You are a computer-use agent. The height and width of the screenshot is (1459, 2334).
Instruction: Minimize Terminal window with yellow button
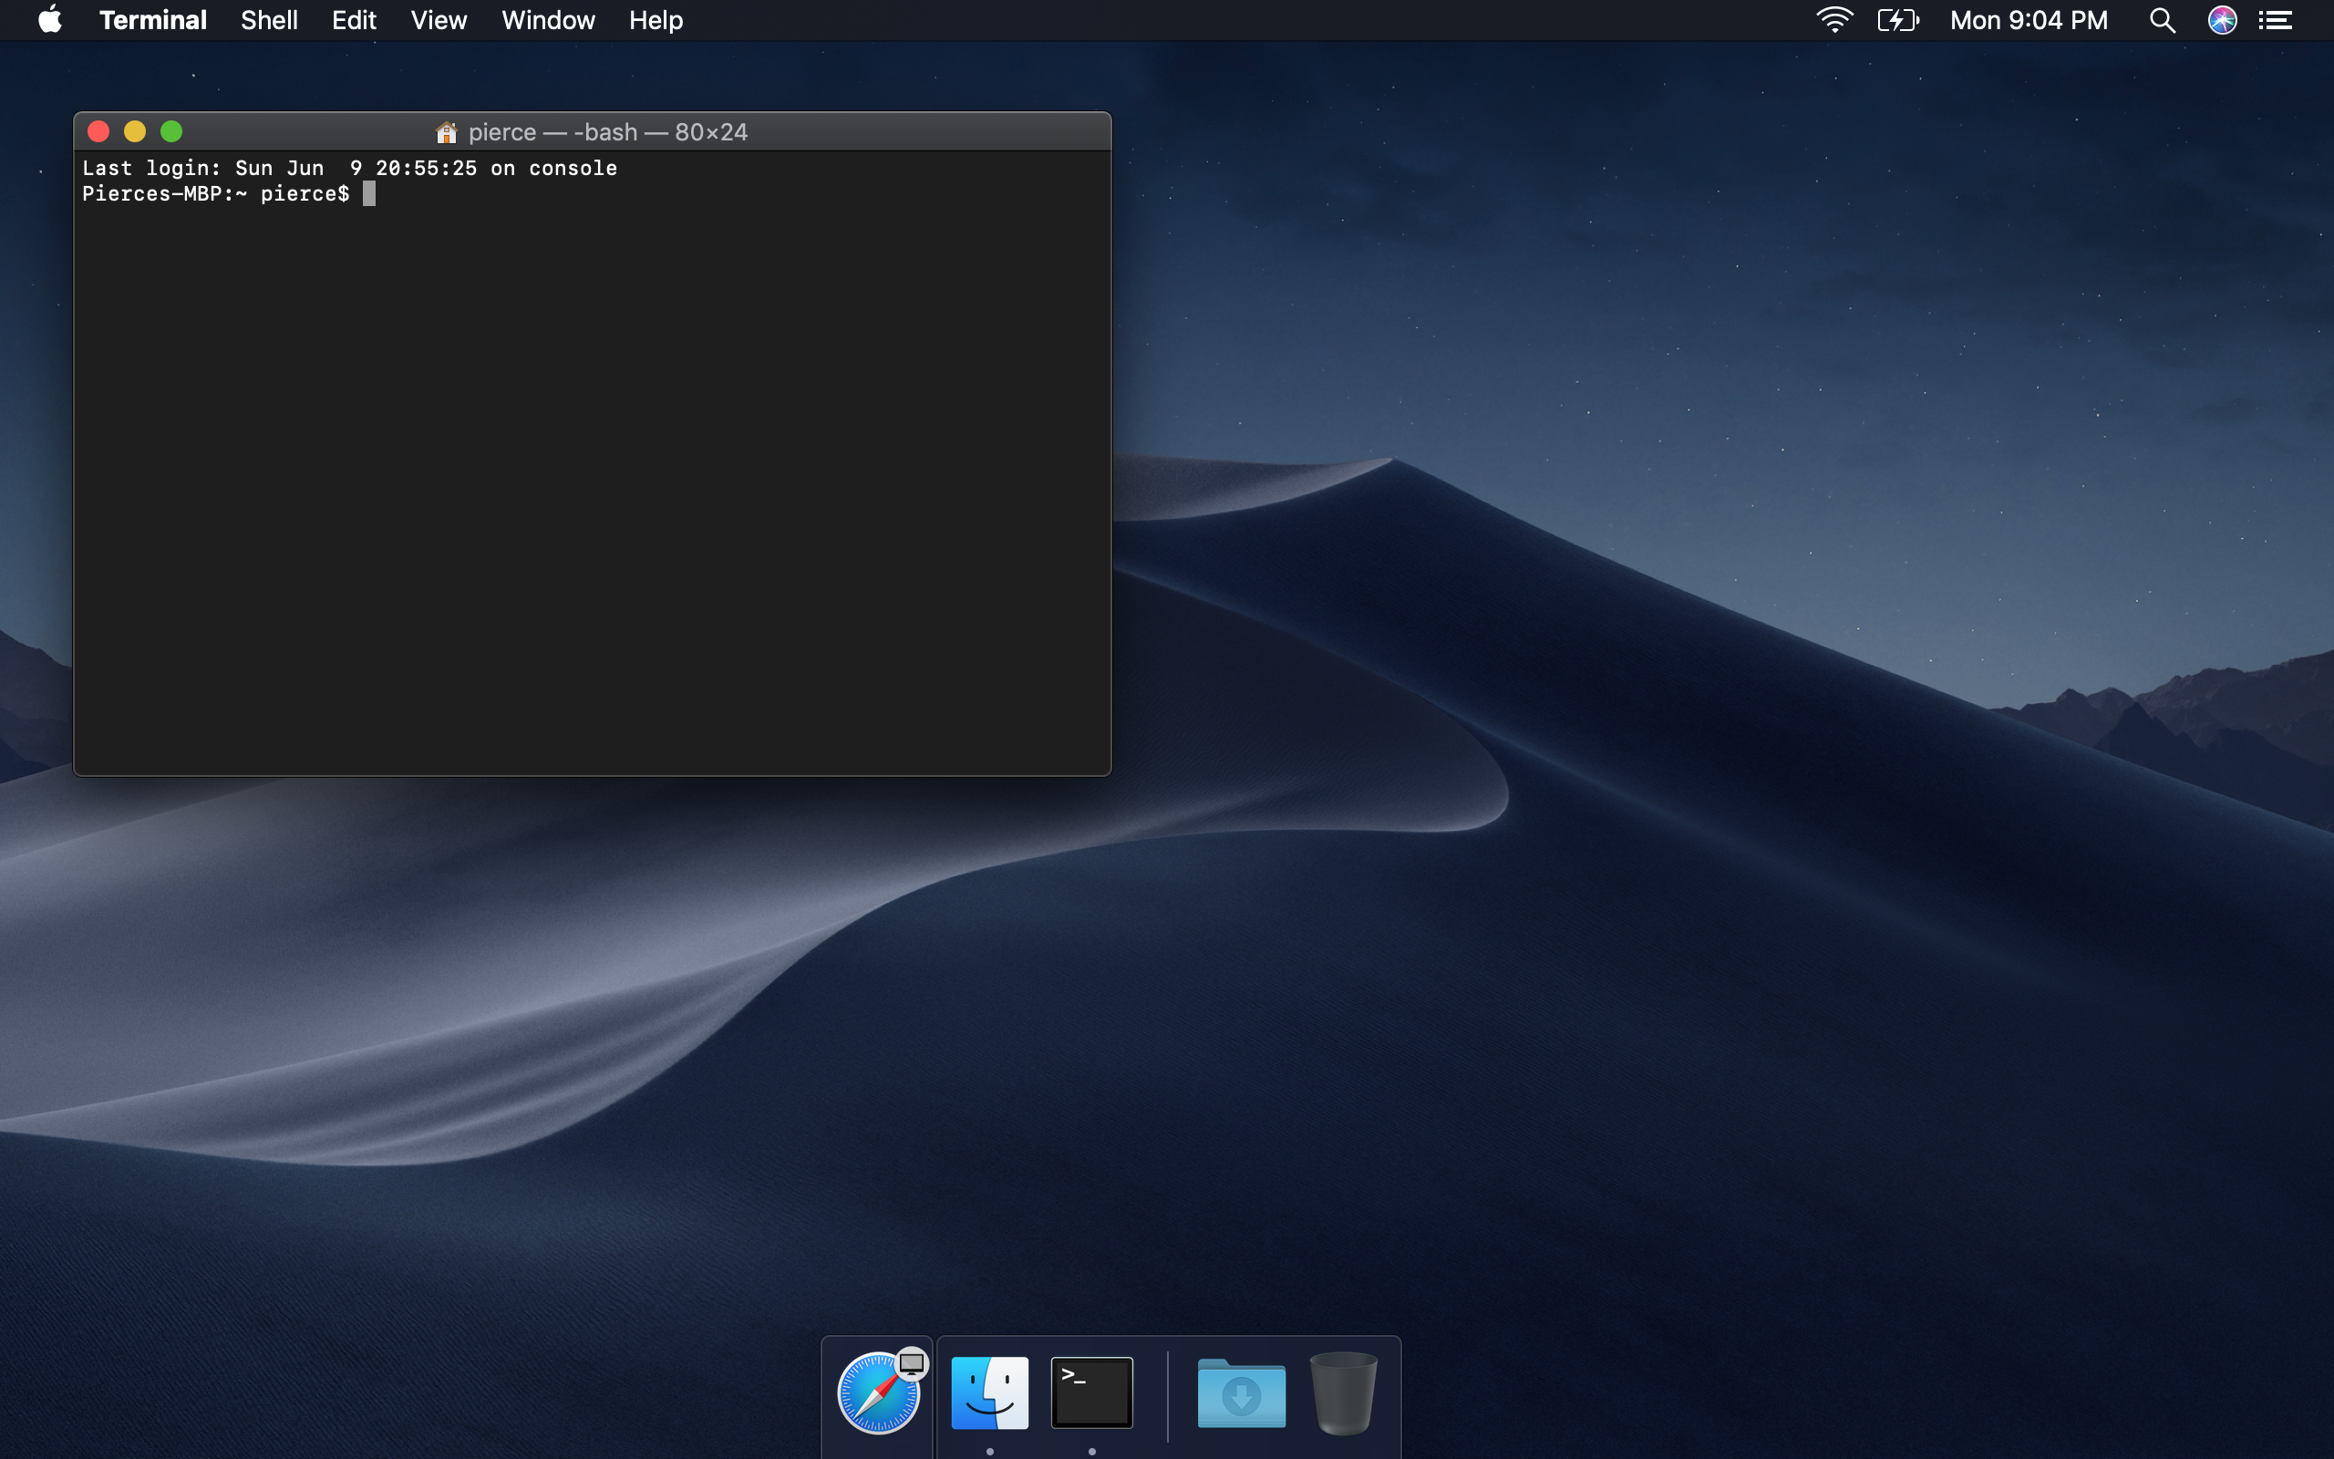click(135, 131)
